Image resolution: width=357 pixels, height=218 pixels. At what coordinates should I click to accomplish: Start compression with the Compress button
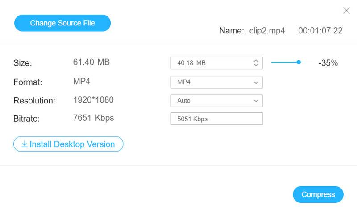(x=318, y=194)
